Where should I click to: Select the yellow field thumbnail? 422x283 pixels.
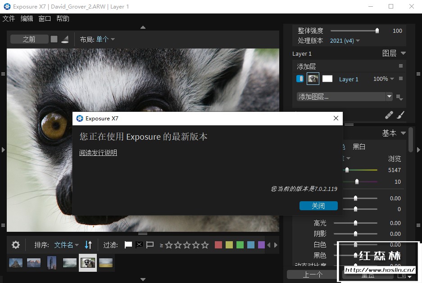coord(106,263)
